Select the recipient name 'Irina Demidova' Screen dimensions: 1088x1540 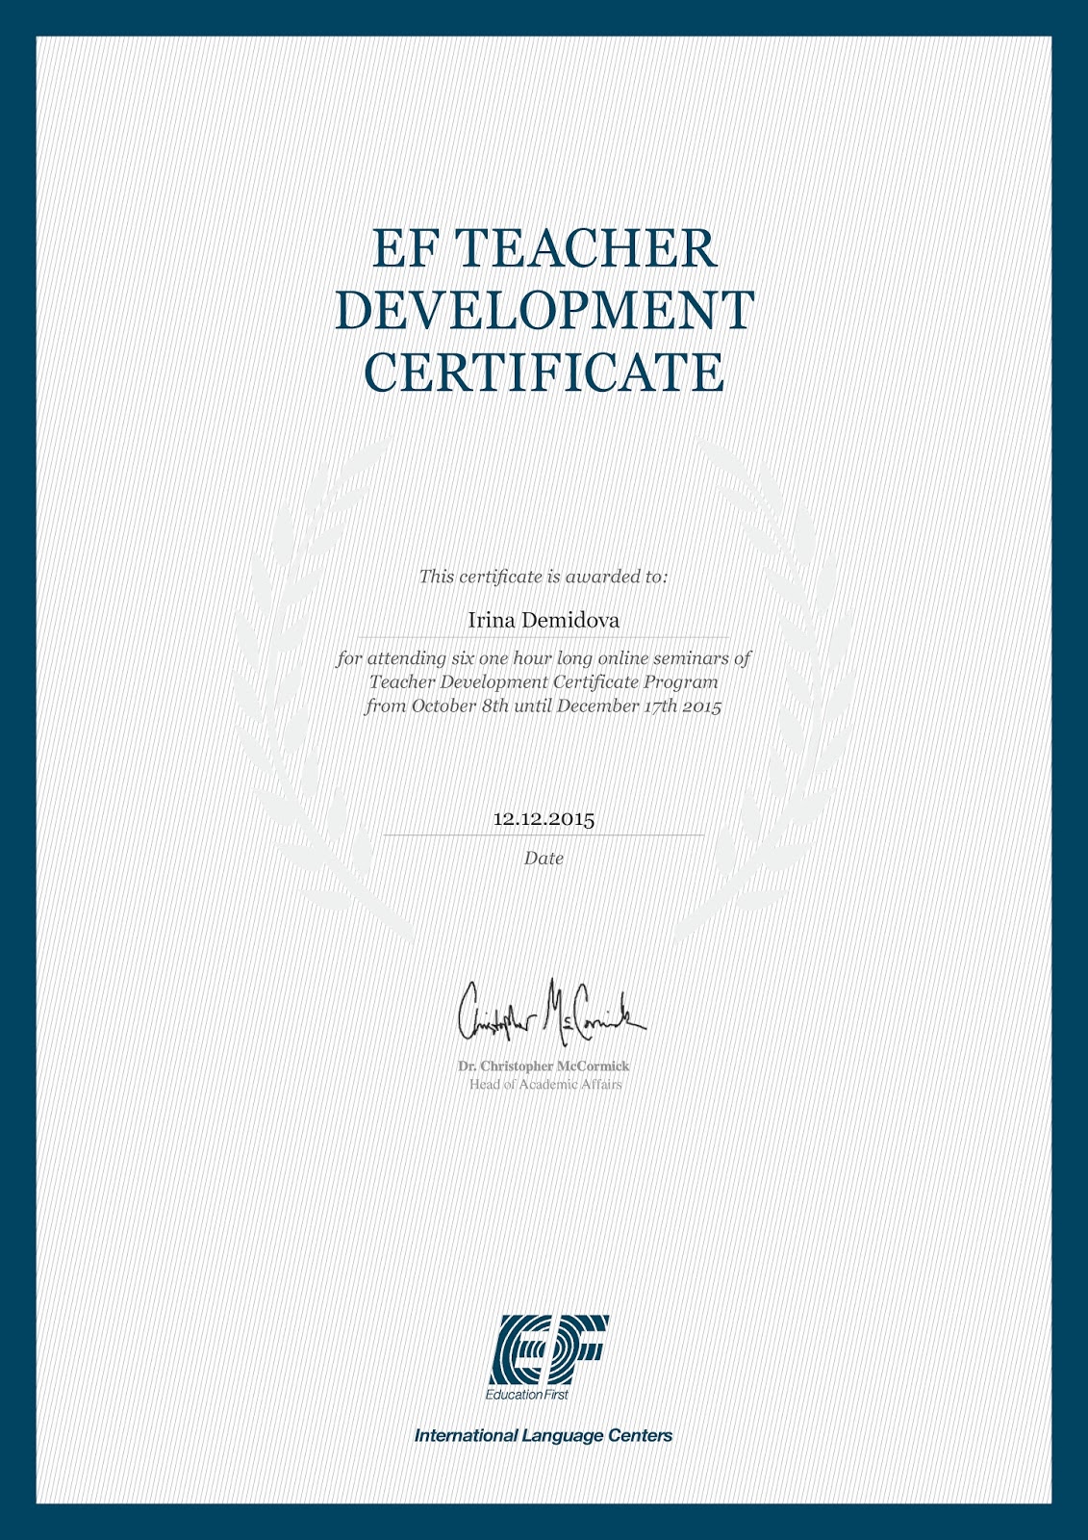click(x=544, y=620)
